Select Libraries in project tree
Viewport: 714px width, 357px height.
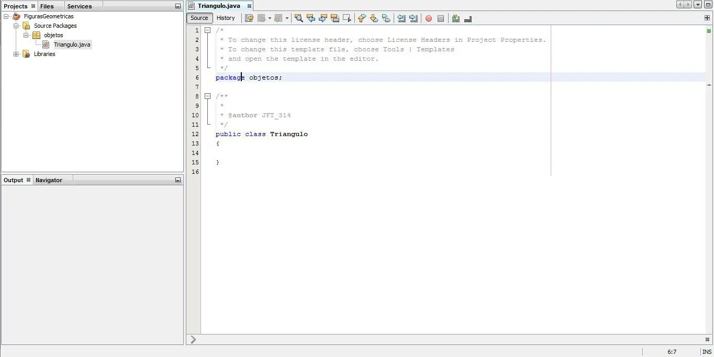pos(44,54)
